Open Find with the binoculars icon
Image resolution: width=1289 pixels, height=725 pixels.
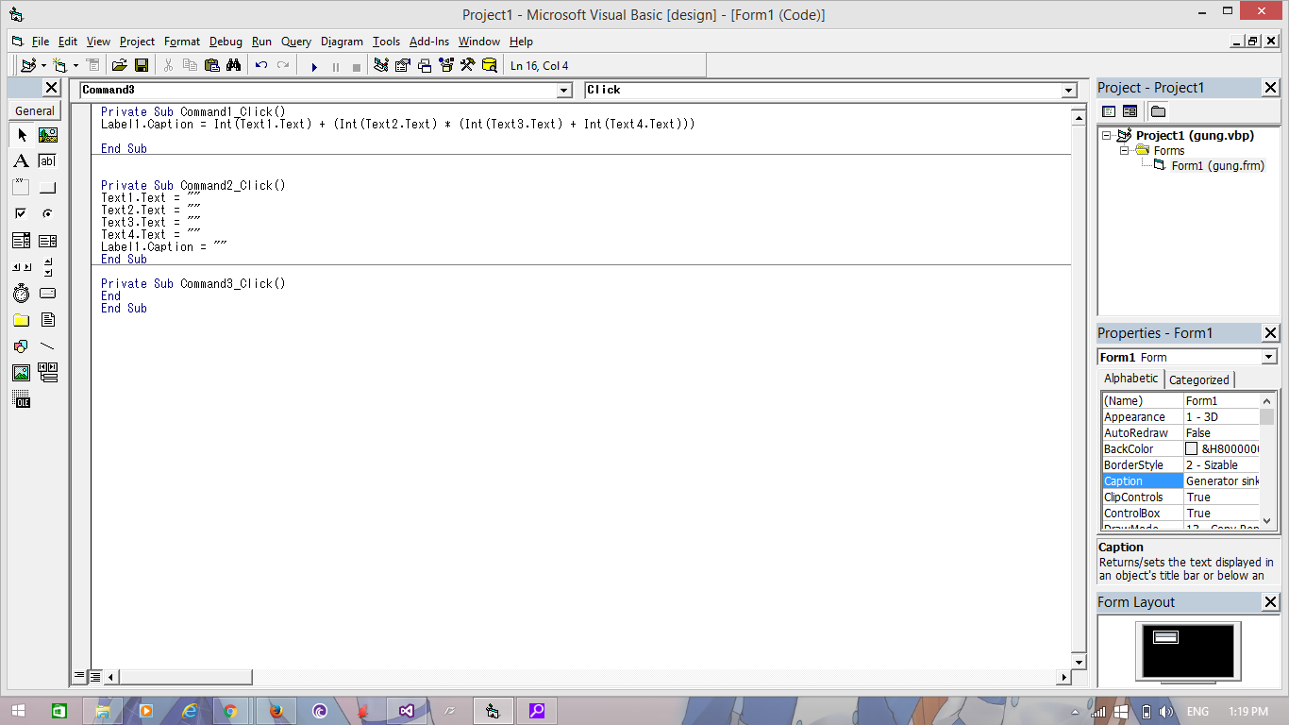[233, 65]
